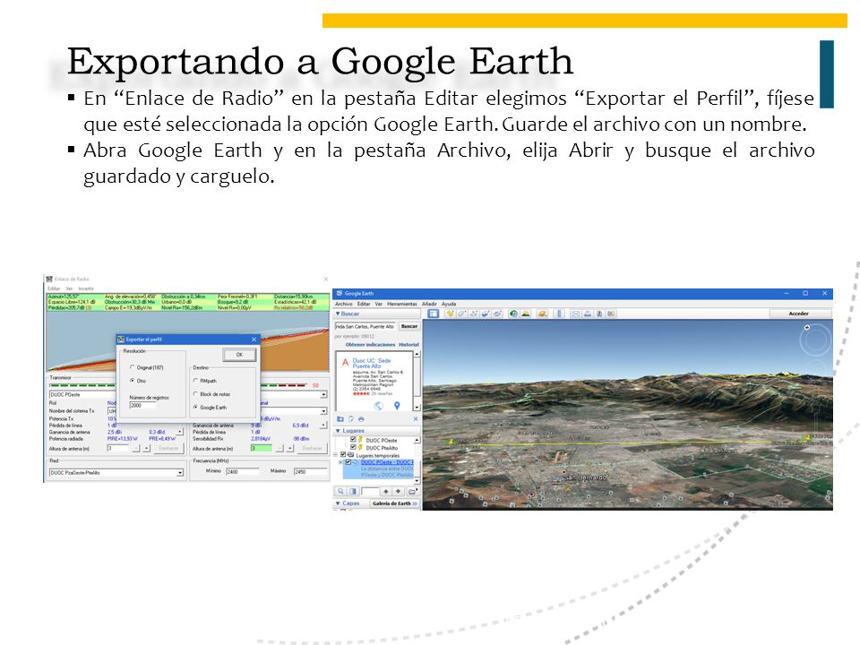Screen dimensions: 860x645
Task: Open the Historial link
Action: point(408,344)
